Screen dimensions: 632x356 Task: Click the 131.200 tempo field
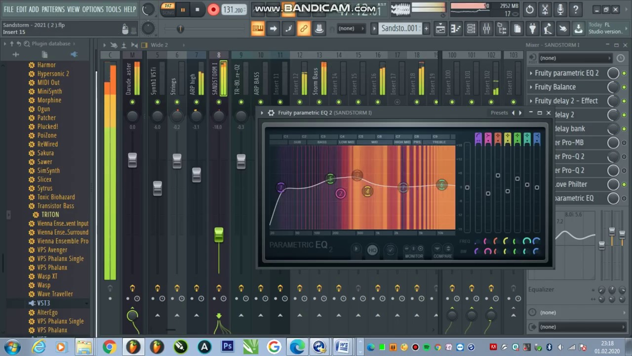click(234, 10)
